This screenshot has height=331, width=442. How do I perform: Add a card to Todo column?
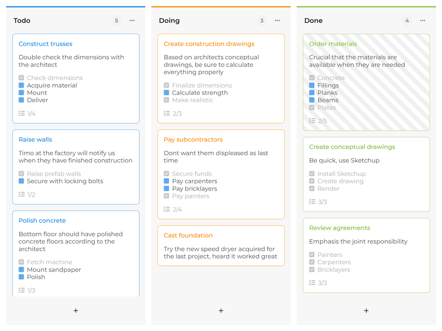click(x=76, y=310)
